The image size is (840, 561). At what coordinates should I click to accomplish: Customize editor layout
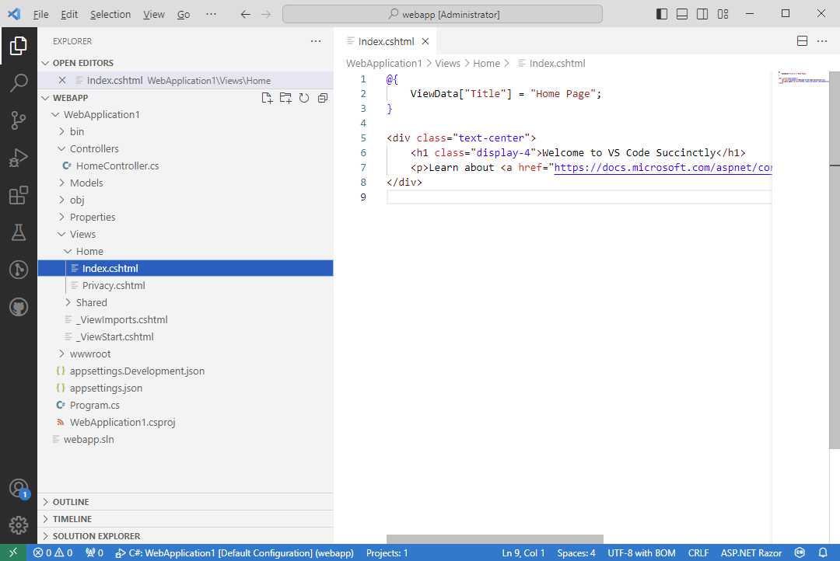click(x=723, y=14)
